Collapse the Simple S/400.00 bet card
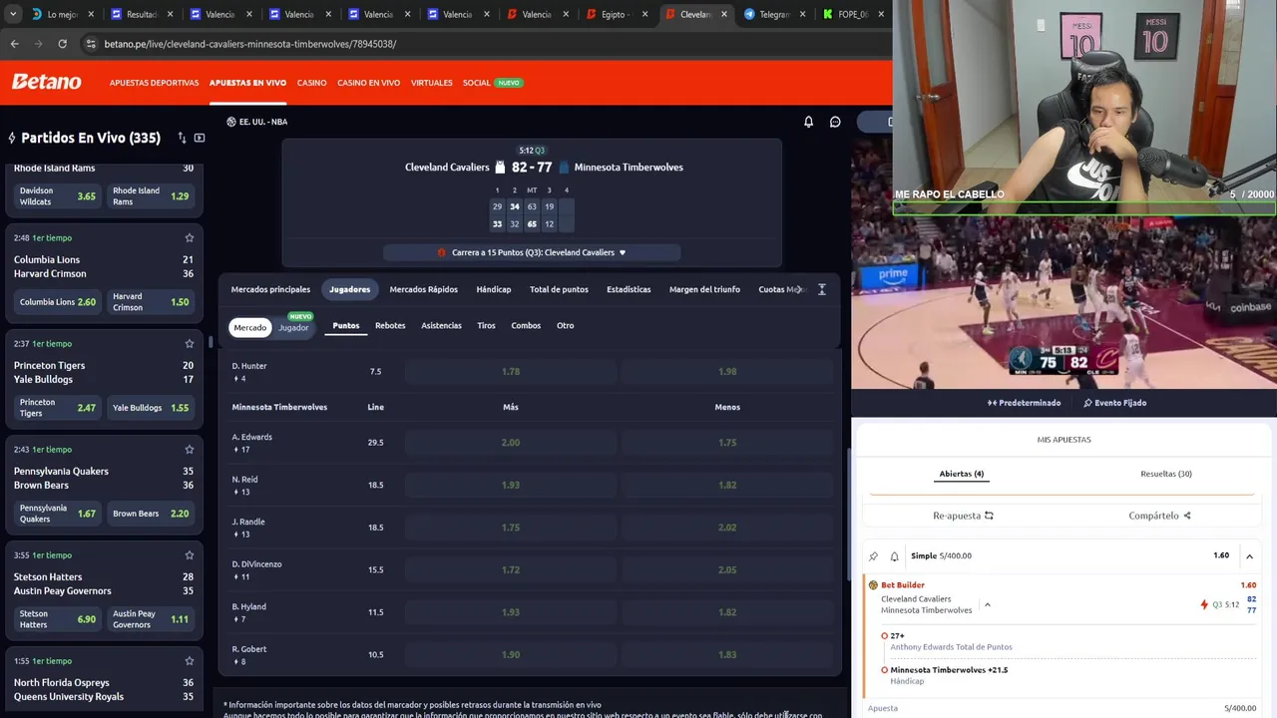Viewport: 1277px width, 718px height. click(1249, 556)
